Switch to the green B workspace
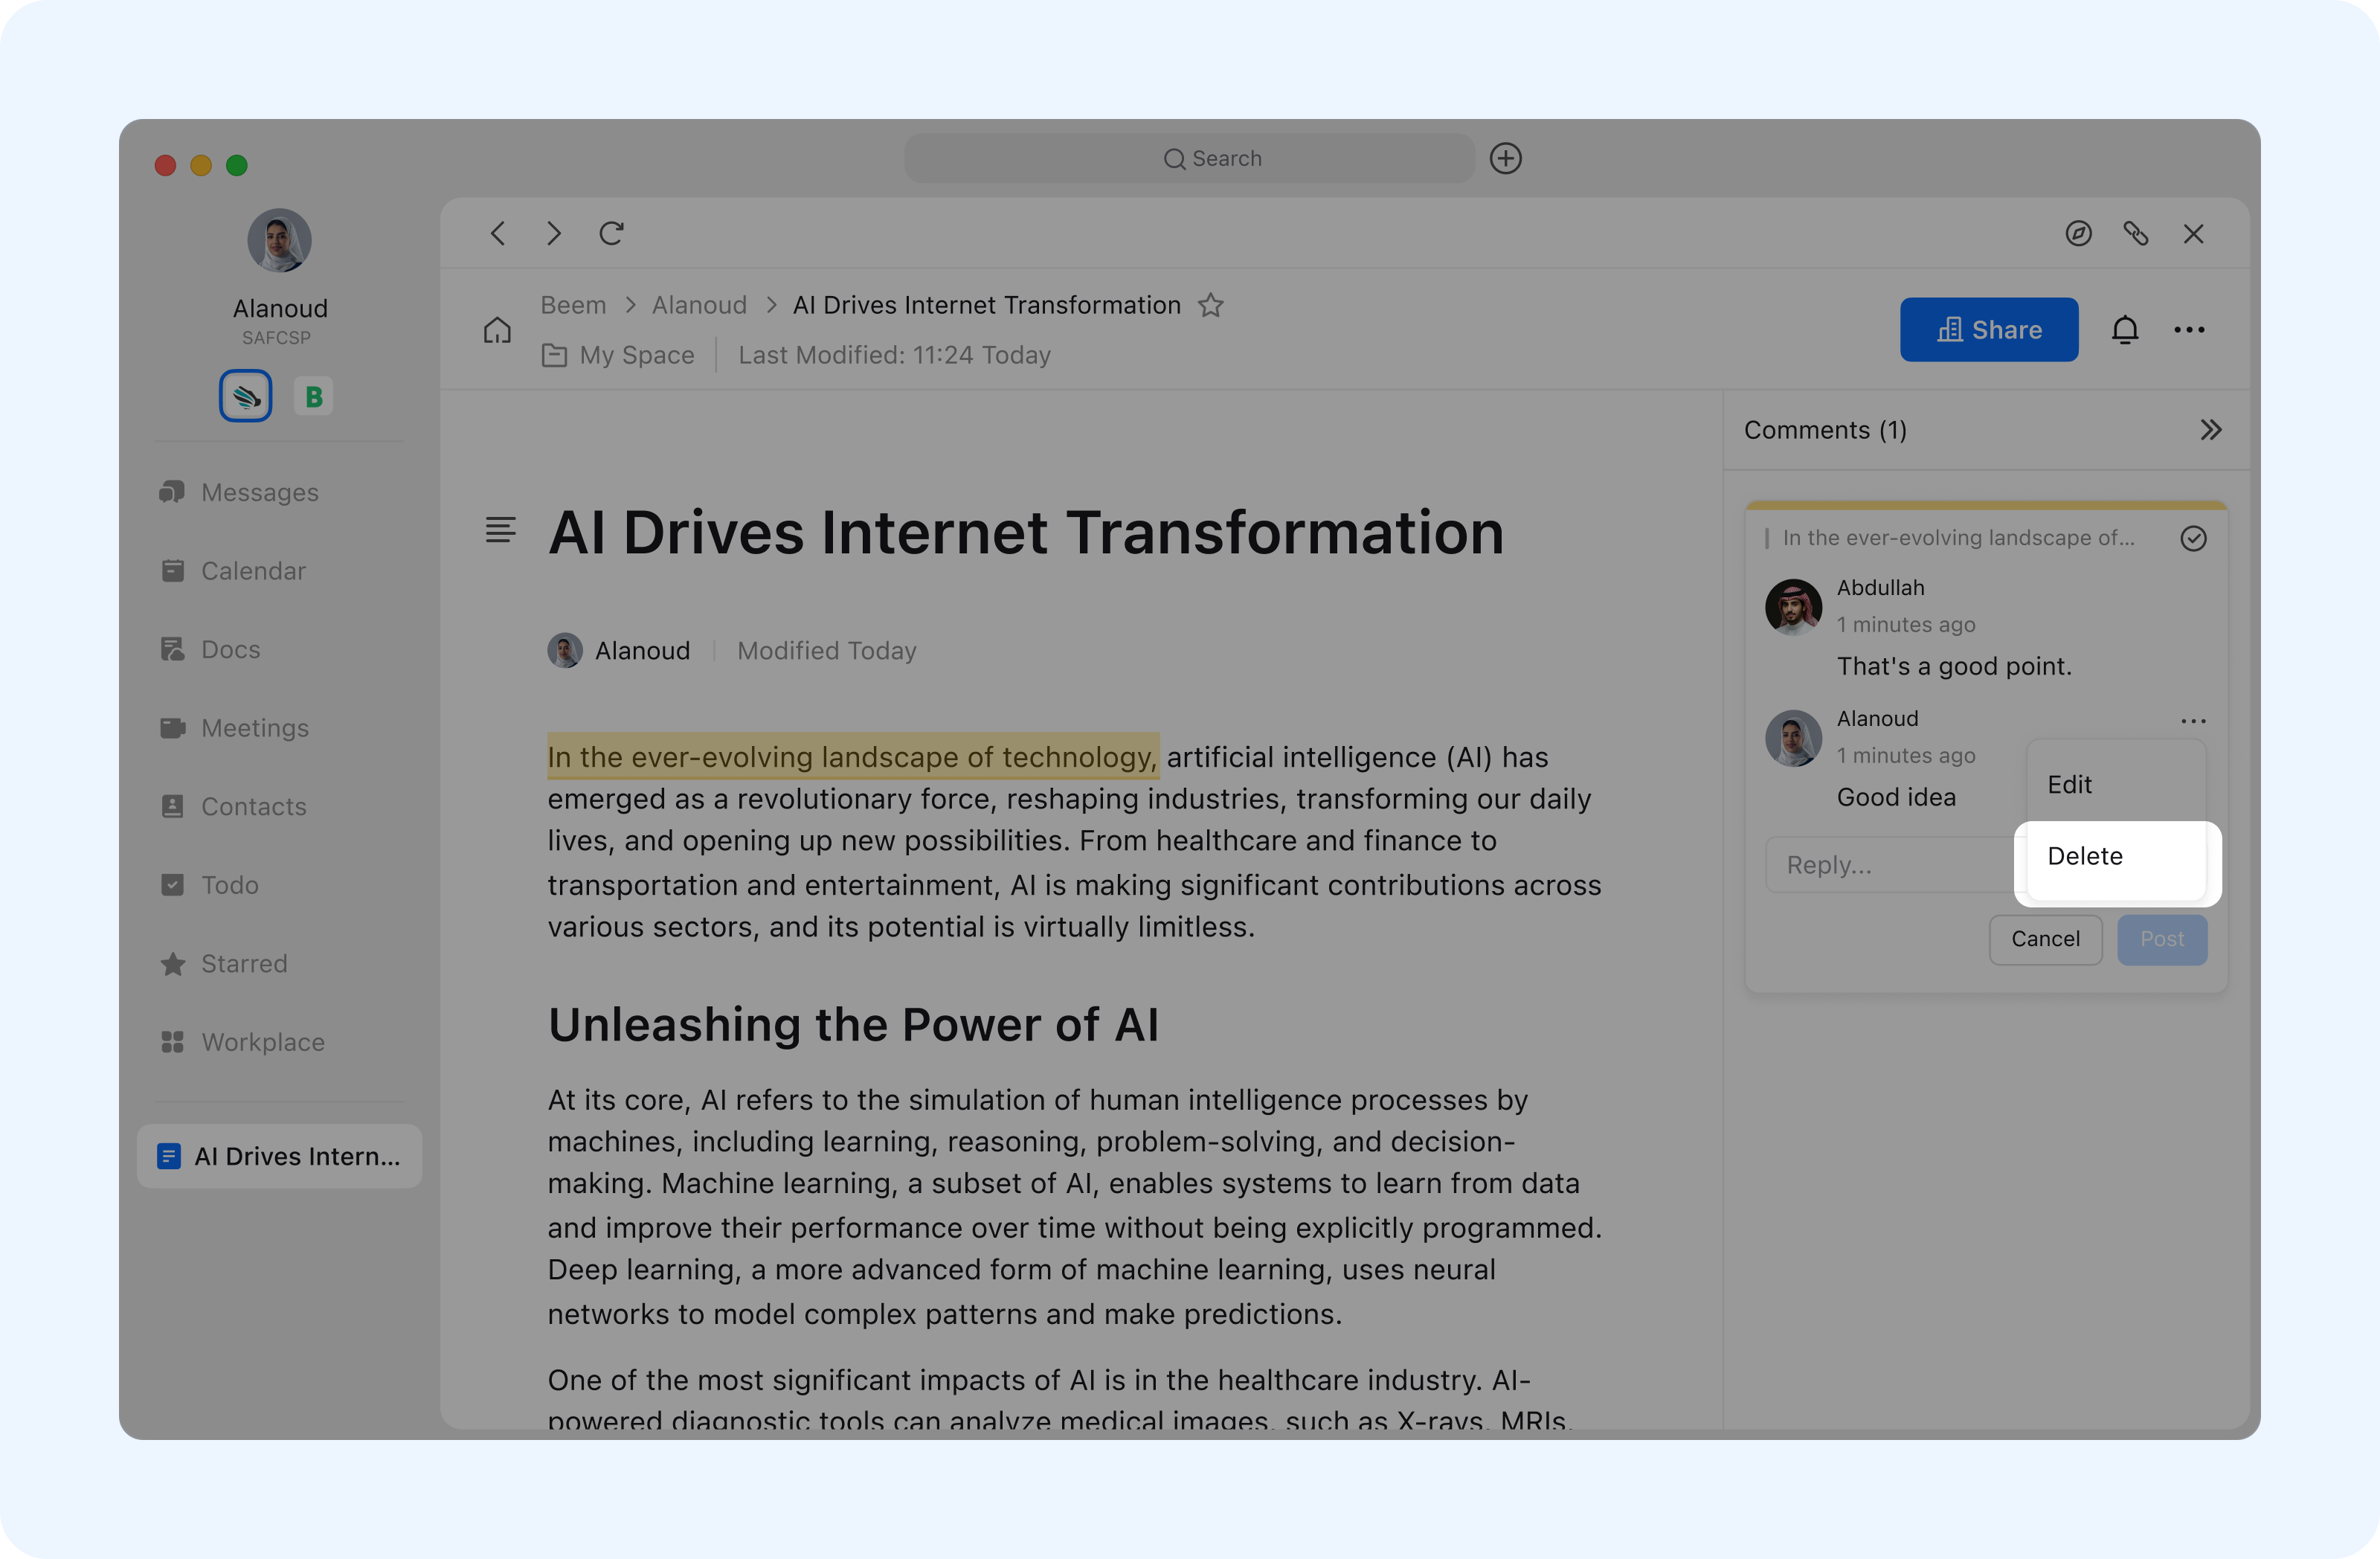 point(313,397)
